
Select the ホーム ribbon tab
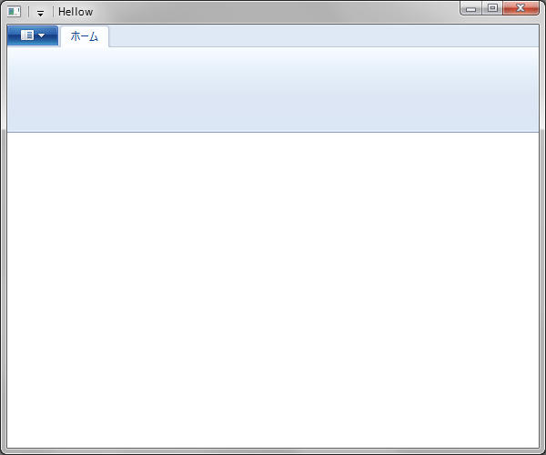85,36
